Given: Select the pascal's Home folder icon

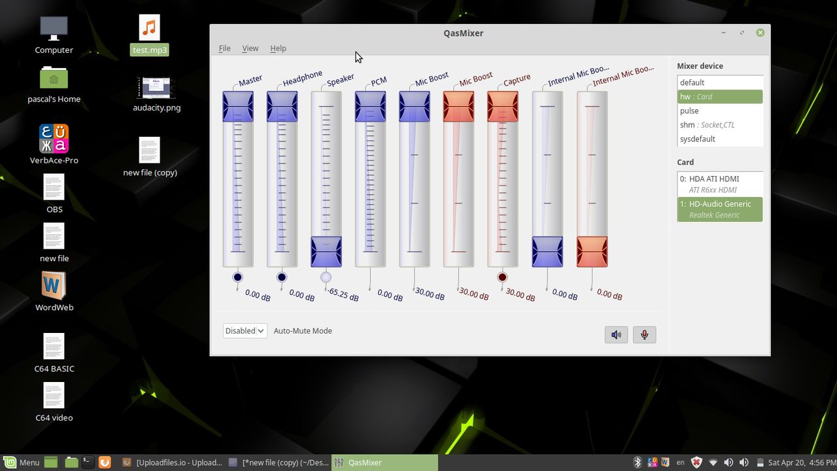Looking at the screenshot, I should pos(54,85).
